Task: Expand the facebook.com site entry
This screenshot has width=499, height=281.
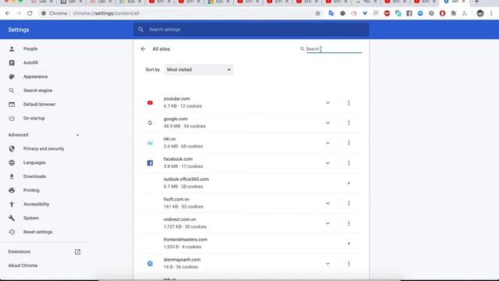Action: tap(327, 163)
